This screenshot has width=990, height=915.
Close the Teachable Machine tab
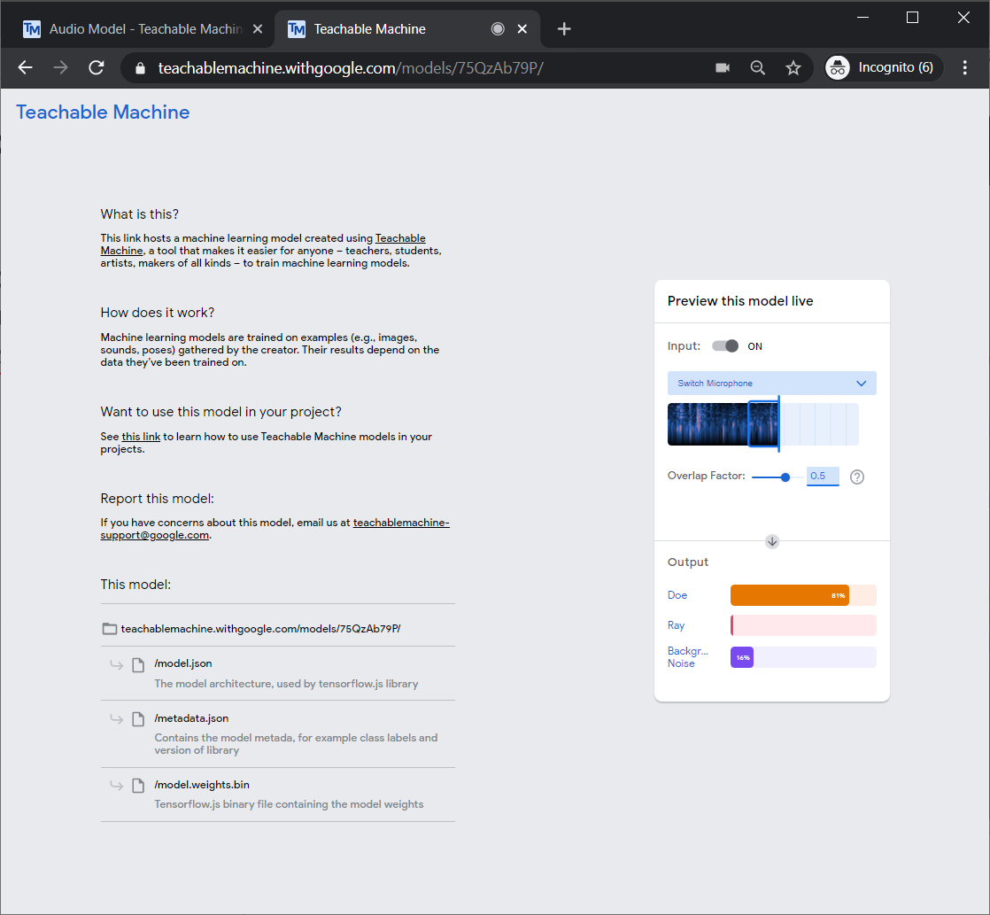pyautogui.click(x=522, y=29)
